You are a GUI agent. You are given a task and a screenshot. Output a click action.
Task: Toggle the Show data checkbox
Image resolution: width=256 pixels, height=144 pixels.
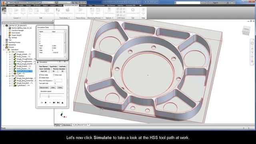click(40, 75)
